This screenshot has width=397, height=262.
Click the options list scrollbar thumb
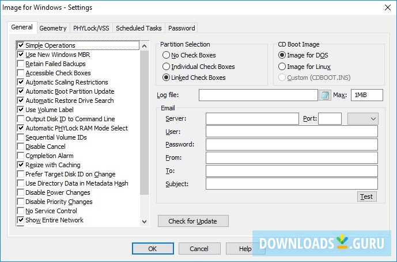144,123
